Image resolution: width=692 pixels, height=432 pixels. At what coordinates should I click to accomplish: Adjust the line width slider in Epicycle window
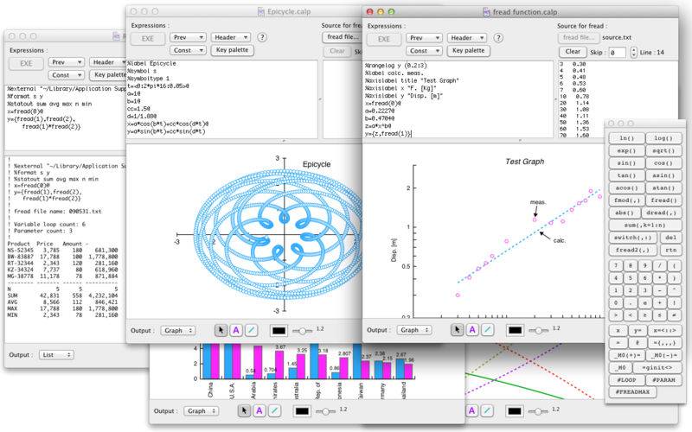click(302, 331)
